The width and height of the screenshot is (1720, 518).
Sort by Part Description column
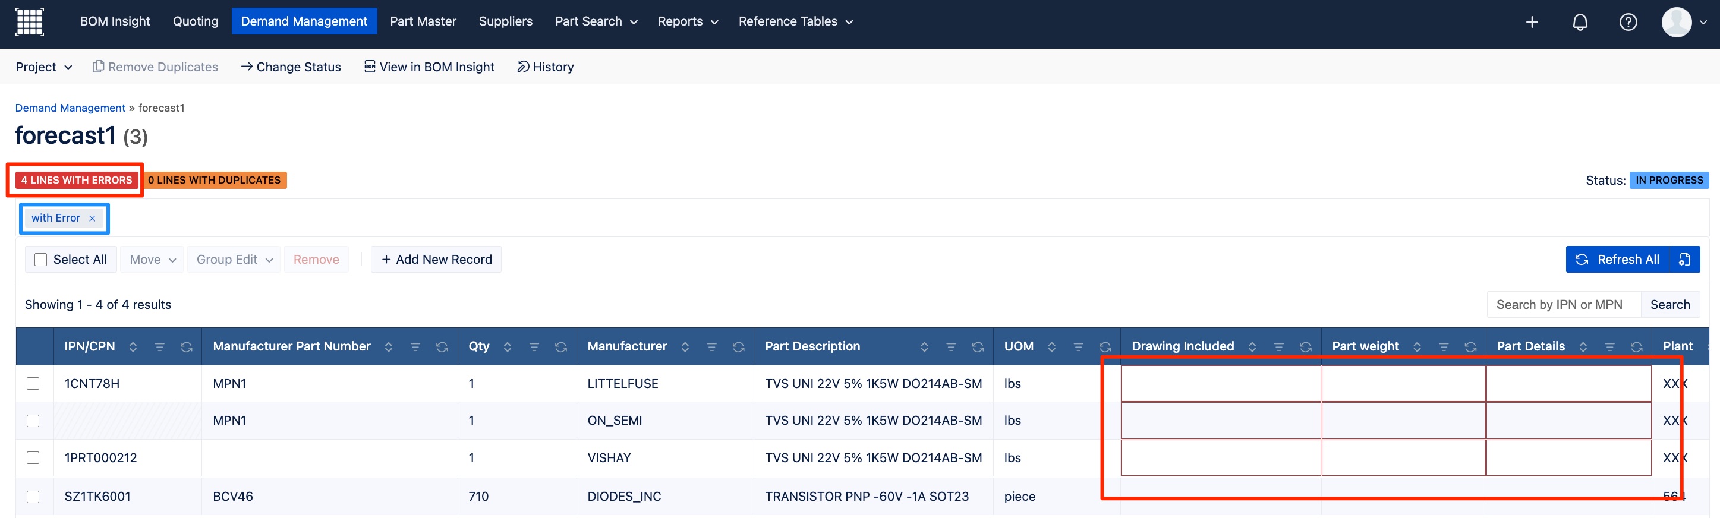925,346
